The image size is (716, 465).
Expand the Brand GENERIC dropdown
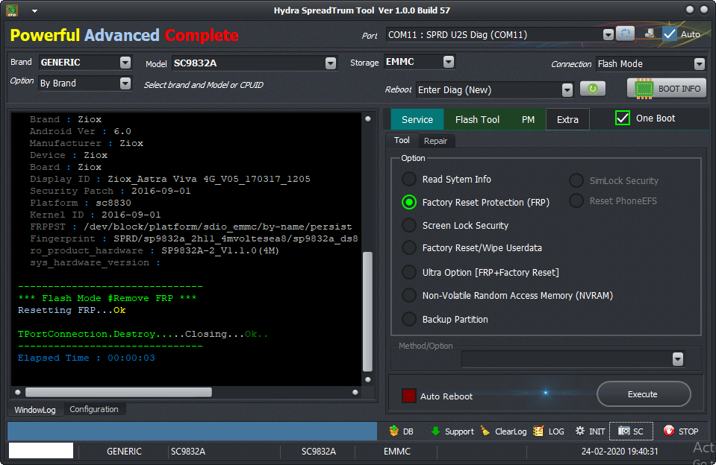coord(125,62)
